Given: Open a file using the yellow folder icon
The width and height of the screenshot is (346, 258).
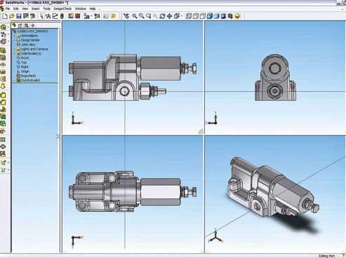Looking at the screenshot, I should pyautogui.click(x=12, y=16).
